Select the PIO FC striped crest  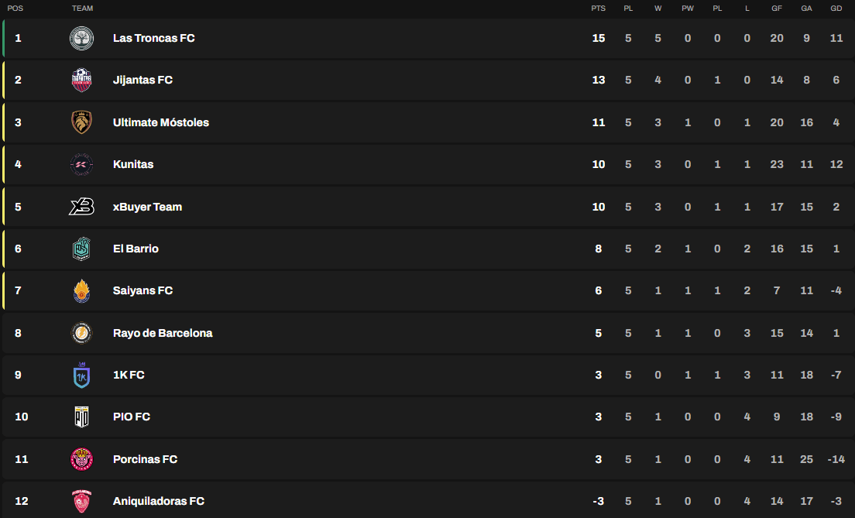(82, 417)
